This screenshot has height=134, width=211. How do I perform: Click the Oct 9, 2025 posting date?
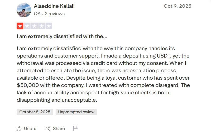click(x=177, y=6)
